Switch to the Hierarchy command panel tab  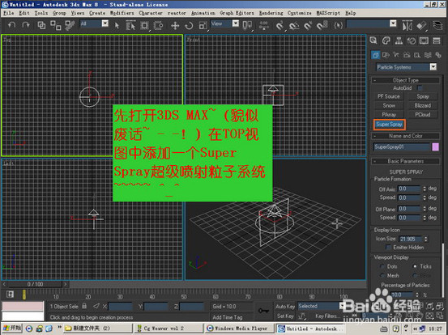(399, 40)
